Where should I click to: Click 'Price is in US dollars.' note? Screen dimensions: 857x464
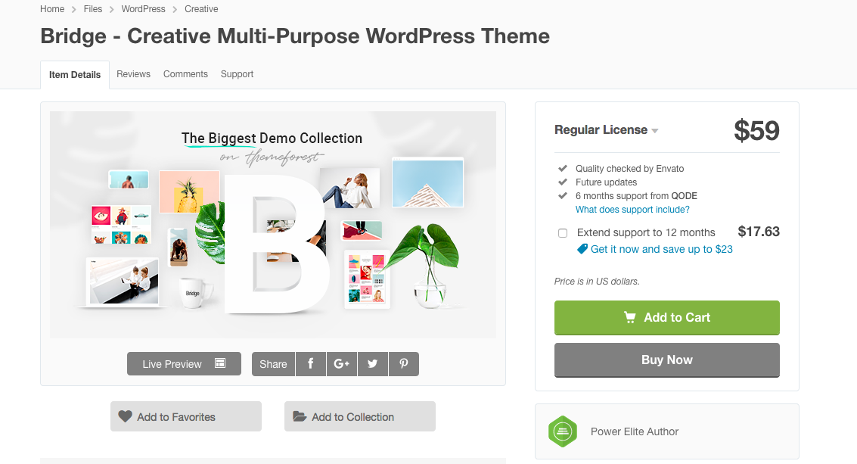597,282
